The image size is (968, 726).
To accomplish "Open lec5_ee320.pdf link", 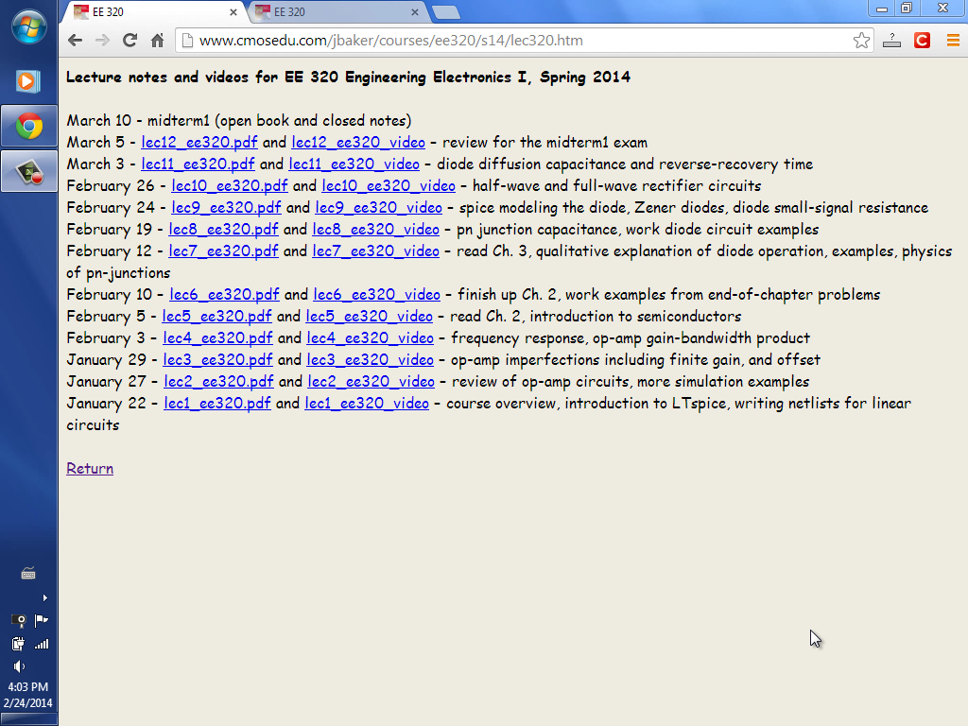I will (x=216, y=316).
